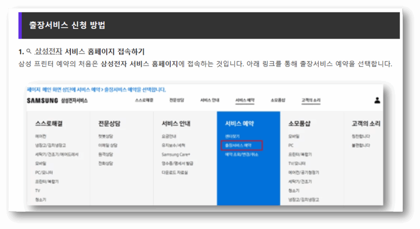Choose 에어컨/공기청정기 under 소모품샵

tap(304, 172)
